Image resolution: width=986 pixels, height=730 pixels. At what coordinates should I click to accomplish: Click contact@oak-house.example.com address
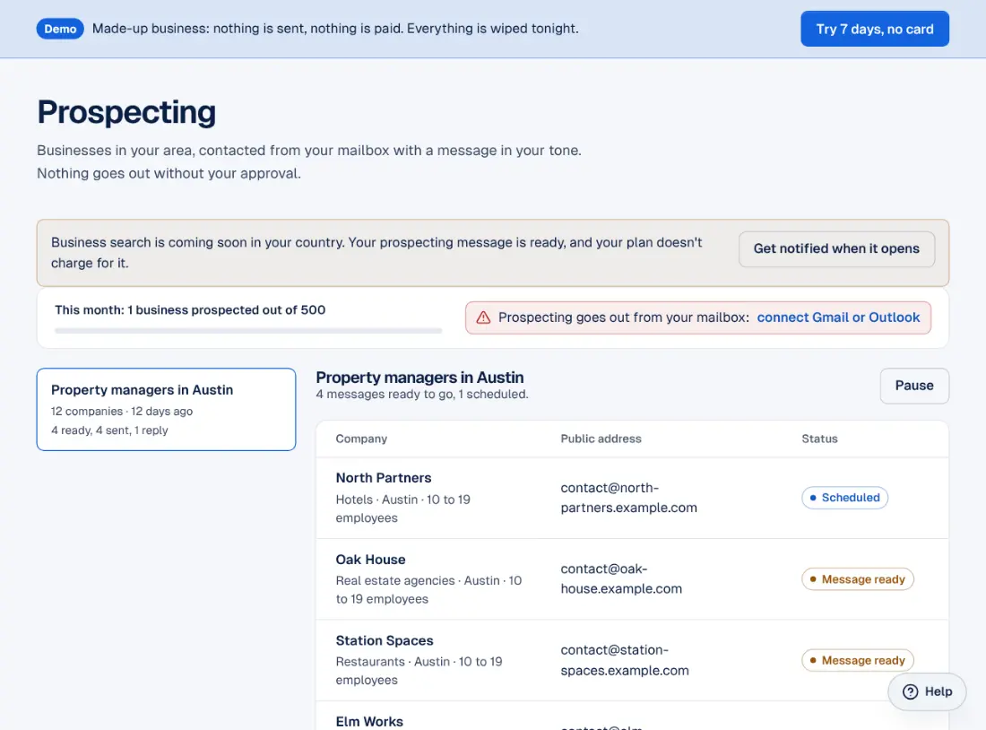pos(621,579)
